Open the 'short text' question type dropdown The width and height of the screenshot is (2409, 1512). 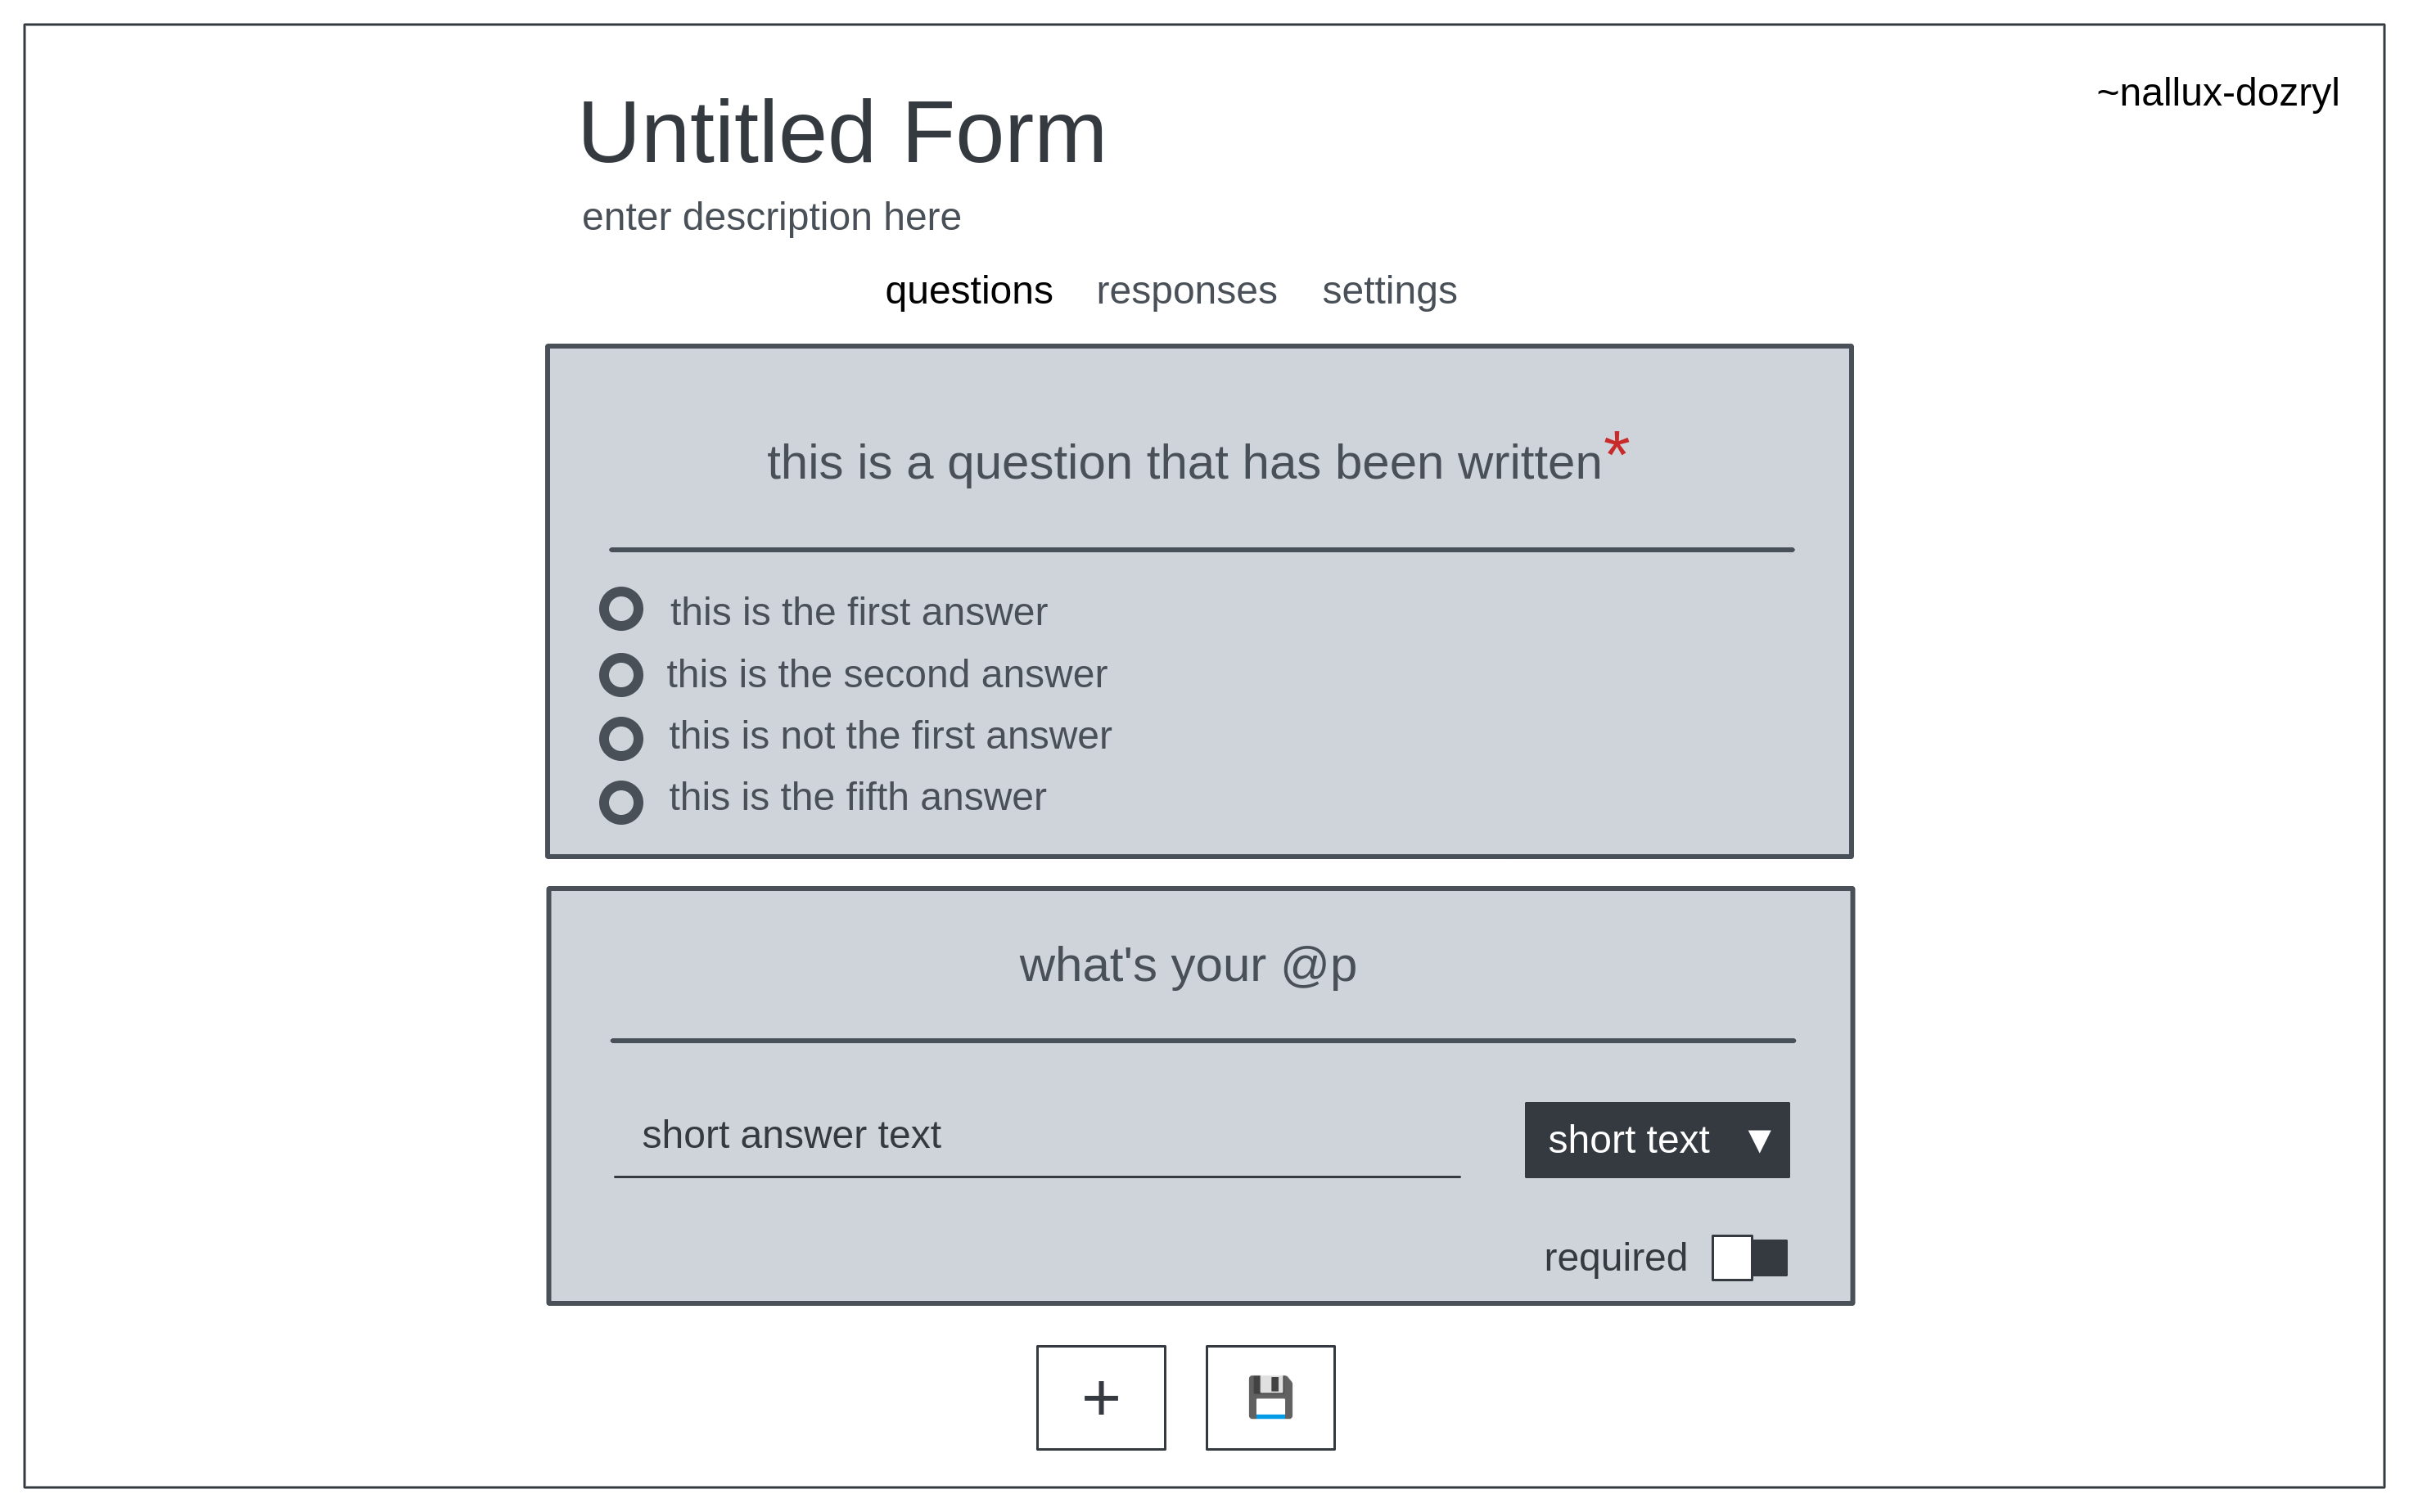1656,1140
